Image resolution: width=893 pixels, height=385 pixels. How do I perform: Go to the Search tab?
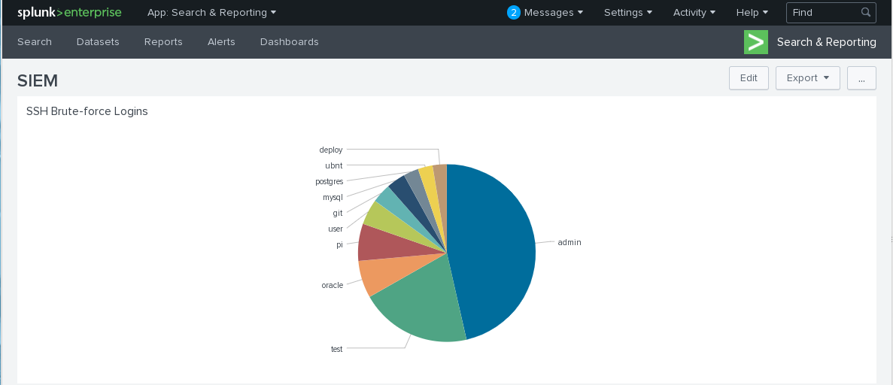[35, 42]
